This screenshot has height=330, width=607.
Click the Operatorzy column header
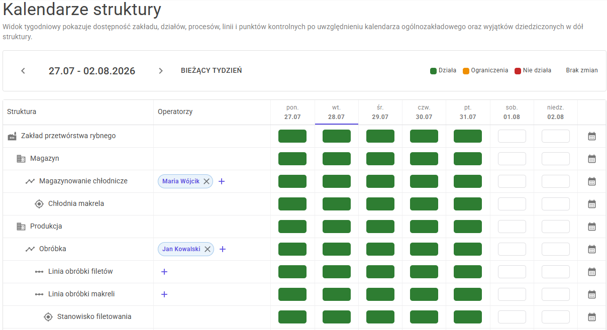click(175, 112)
